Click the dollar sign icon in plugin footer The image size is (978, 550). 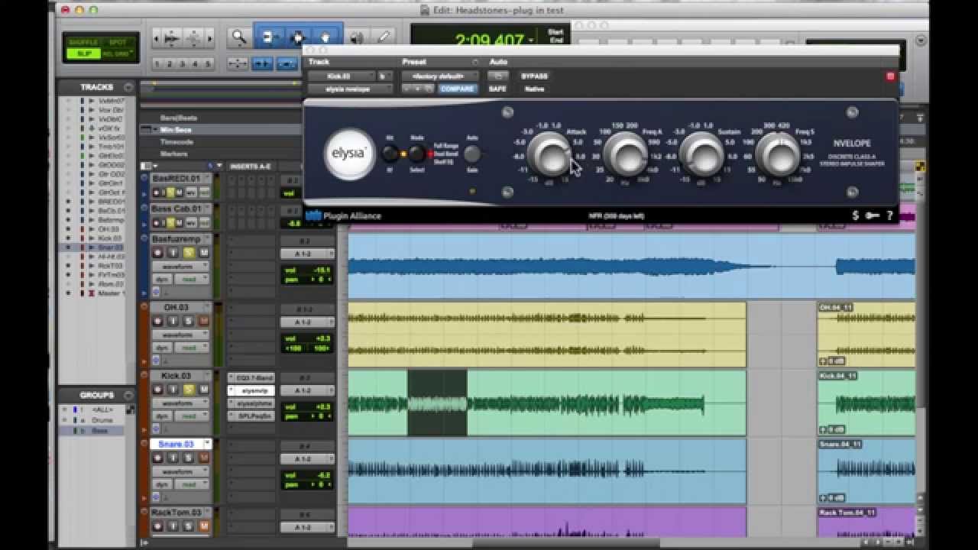(x=855, y=216)
